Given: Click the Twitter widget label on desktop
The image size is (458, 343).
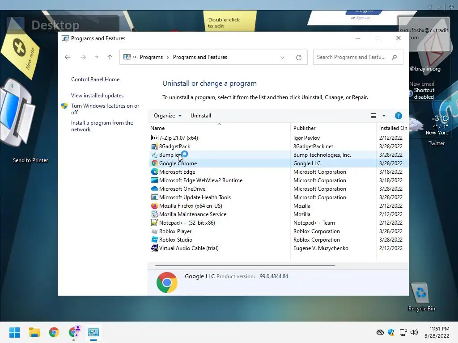Looking at the screenshot, I should 437,143.
